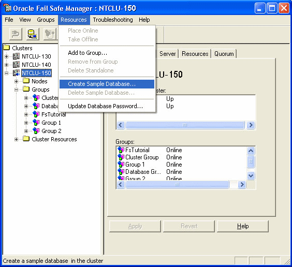Open the Help menu in menu bar
This screenshot has height=267, width=292.
(x=144, y=20)
